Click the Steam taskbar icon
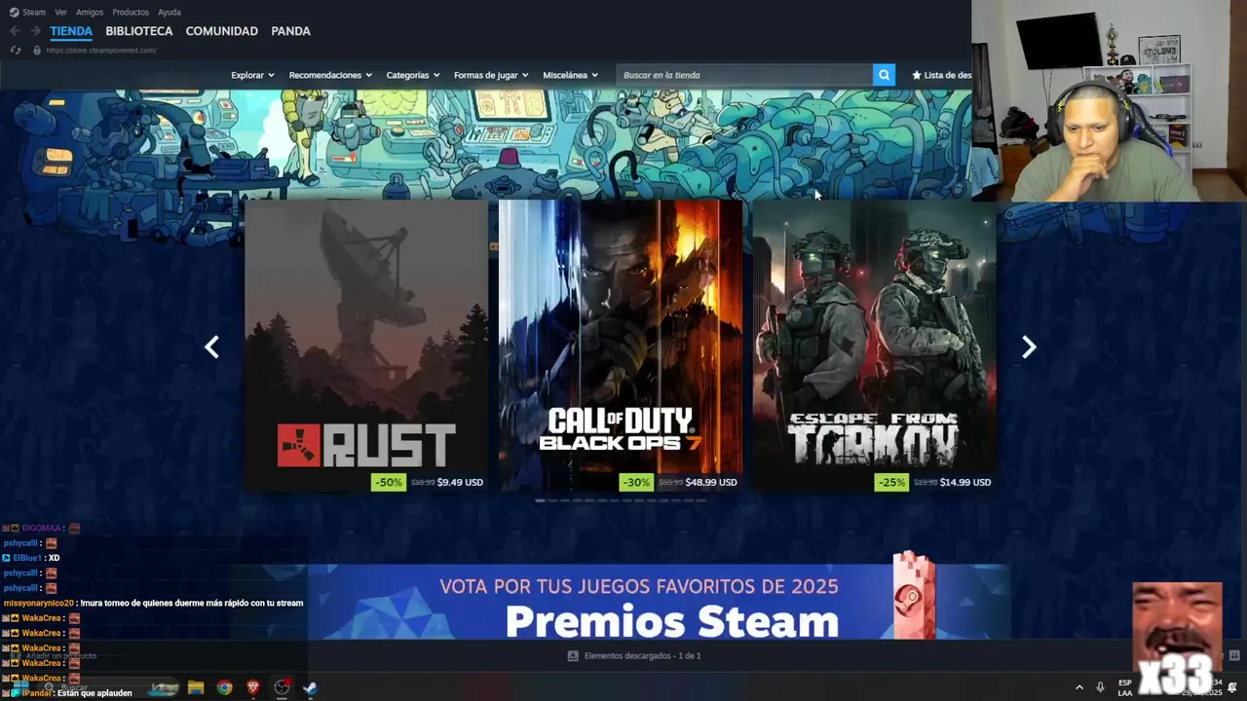 coord(310,687)
